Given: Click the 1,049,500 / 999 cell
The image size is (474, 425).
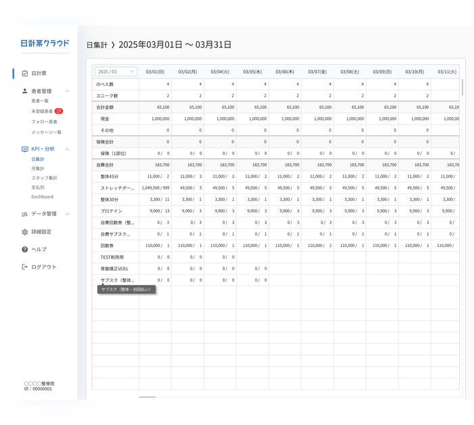Looking at the screenshot, I should click(155, 188).
